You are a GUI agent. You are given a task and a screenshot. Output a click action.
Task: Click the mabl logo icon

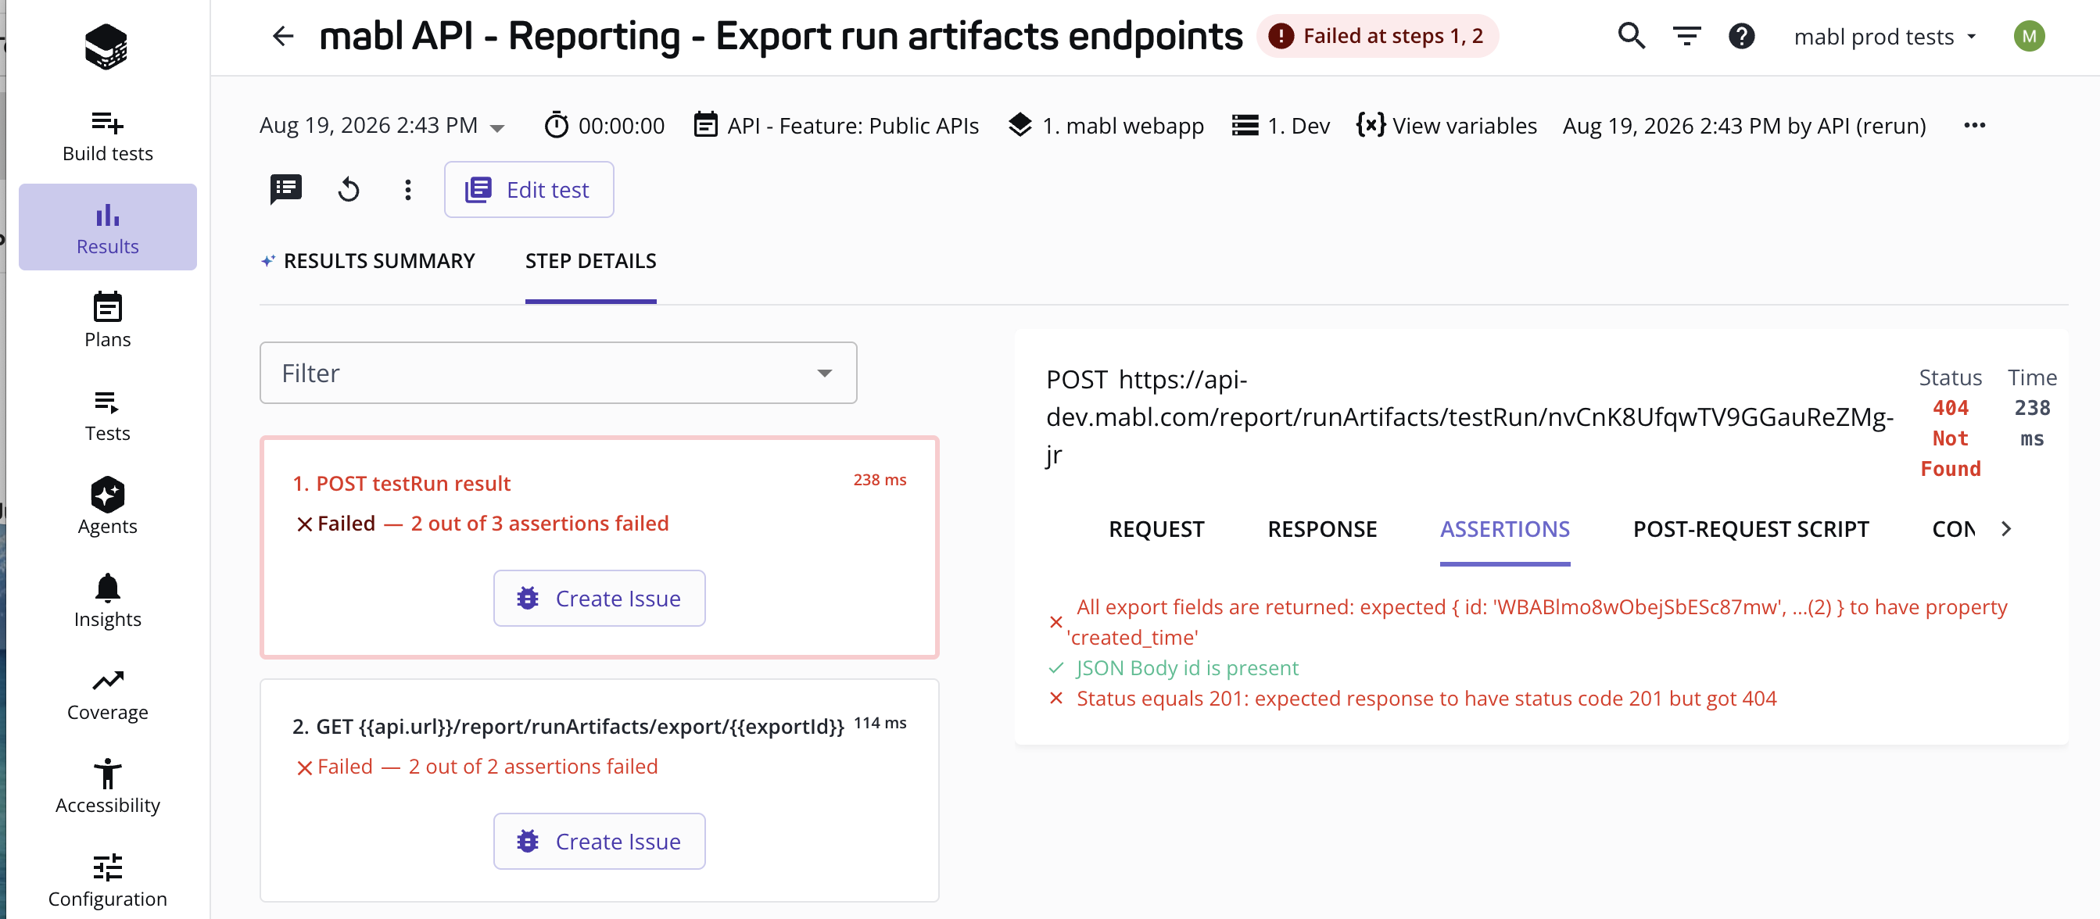coord(106,45)
